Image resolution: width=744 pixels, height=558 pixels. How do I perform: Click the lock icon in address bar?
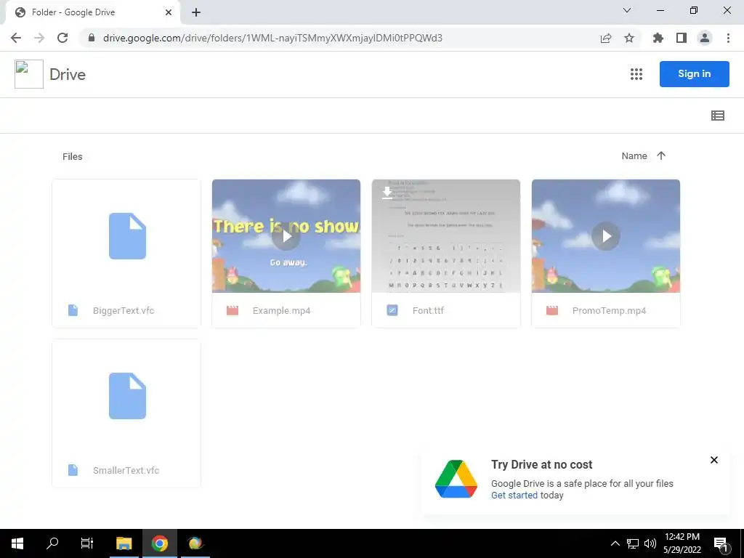[x=92, y=38]
